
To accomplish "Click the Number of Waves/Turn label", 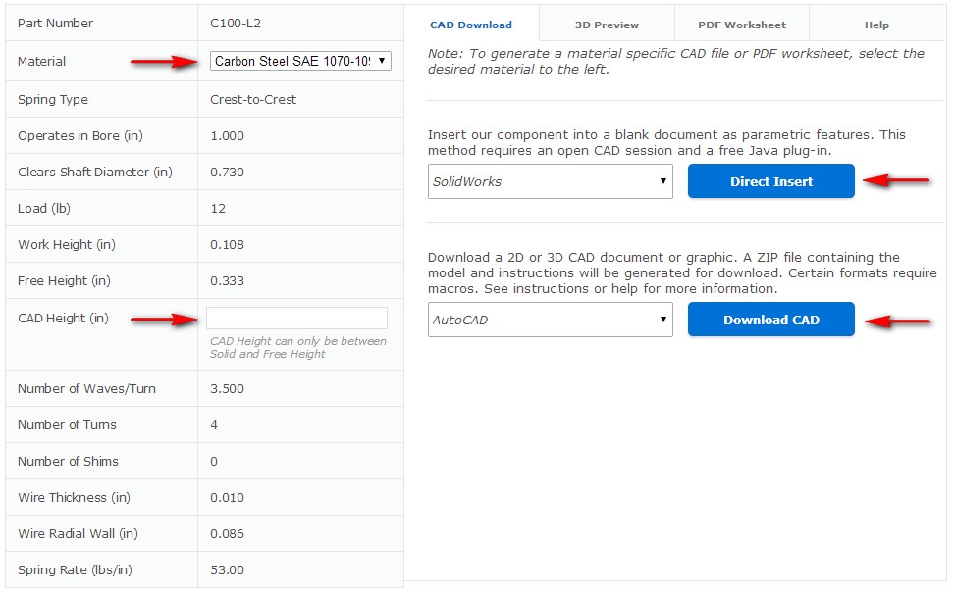I will pyautogui.click(x=86, y=389).
